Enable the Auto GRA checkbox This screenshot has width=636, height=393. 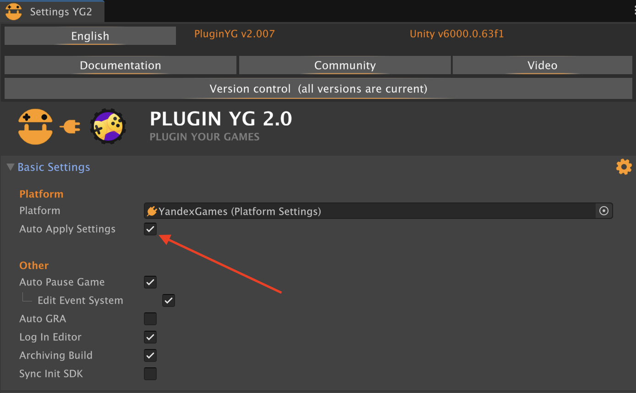coord(150,319)
